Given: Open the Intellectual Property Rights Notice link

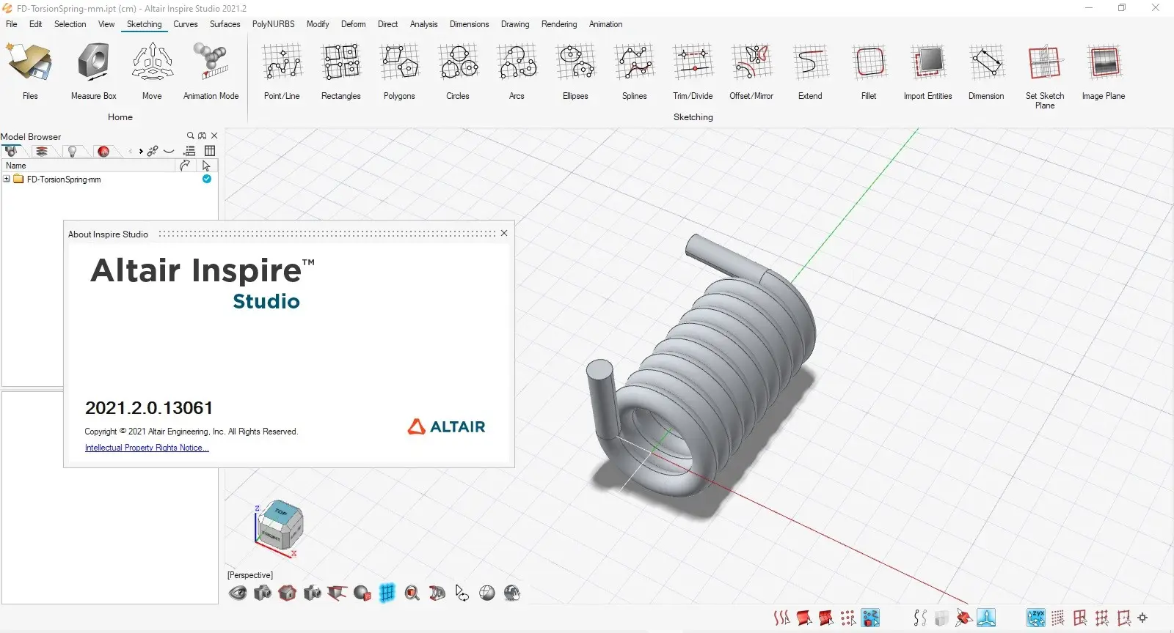Looking at the screenshot, I should [x=147, y=448].
